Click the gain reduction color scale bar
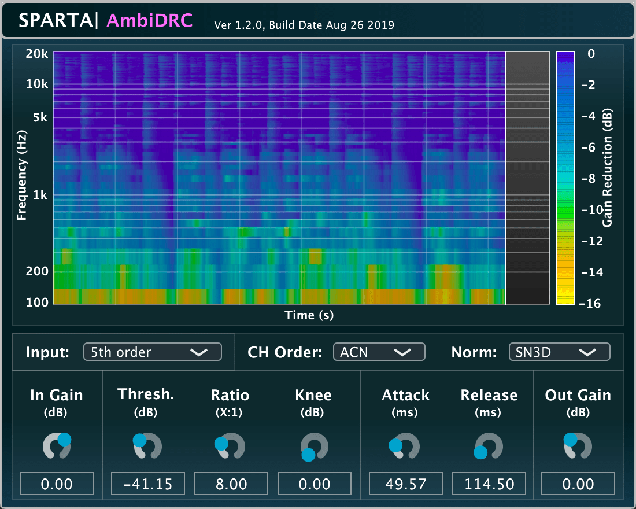 (x=565, y=178)
